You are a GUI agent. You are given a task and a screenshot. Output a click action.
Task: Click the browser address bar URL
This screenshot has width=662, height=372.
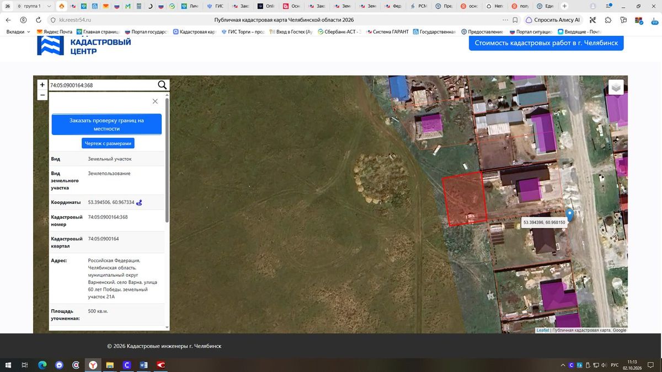[x=75, y=20]
